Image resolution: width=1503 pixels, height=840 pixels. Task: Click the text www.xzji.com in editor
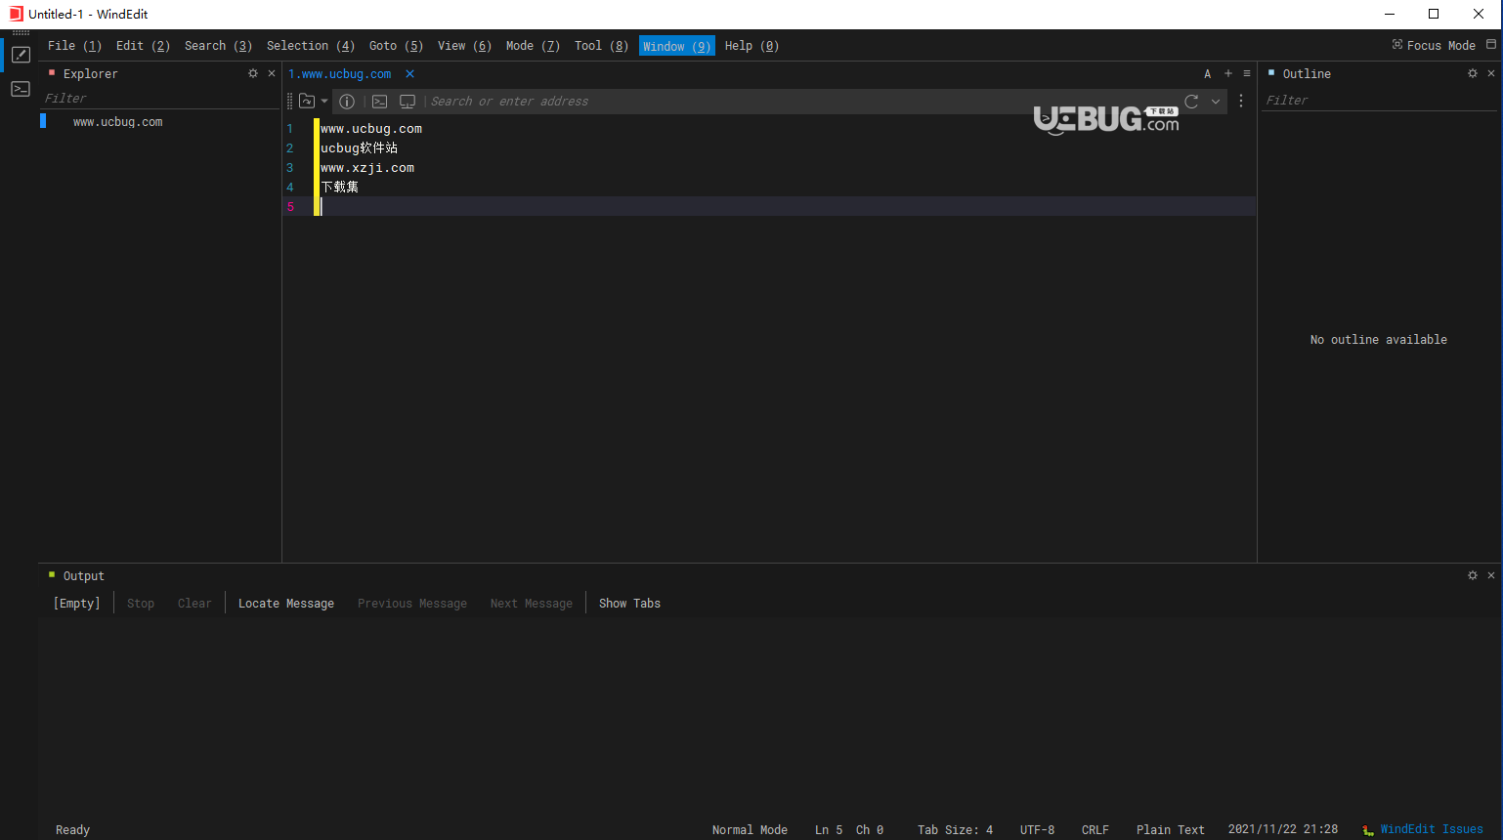367,168
